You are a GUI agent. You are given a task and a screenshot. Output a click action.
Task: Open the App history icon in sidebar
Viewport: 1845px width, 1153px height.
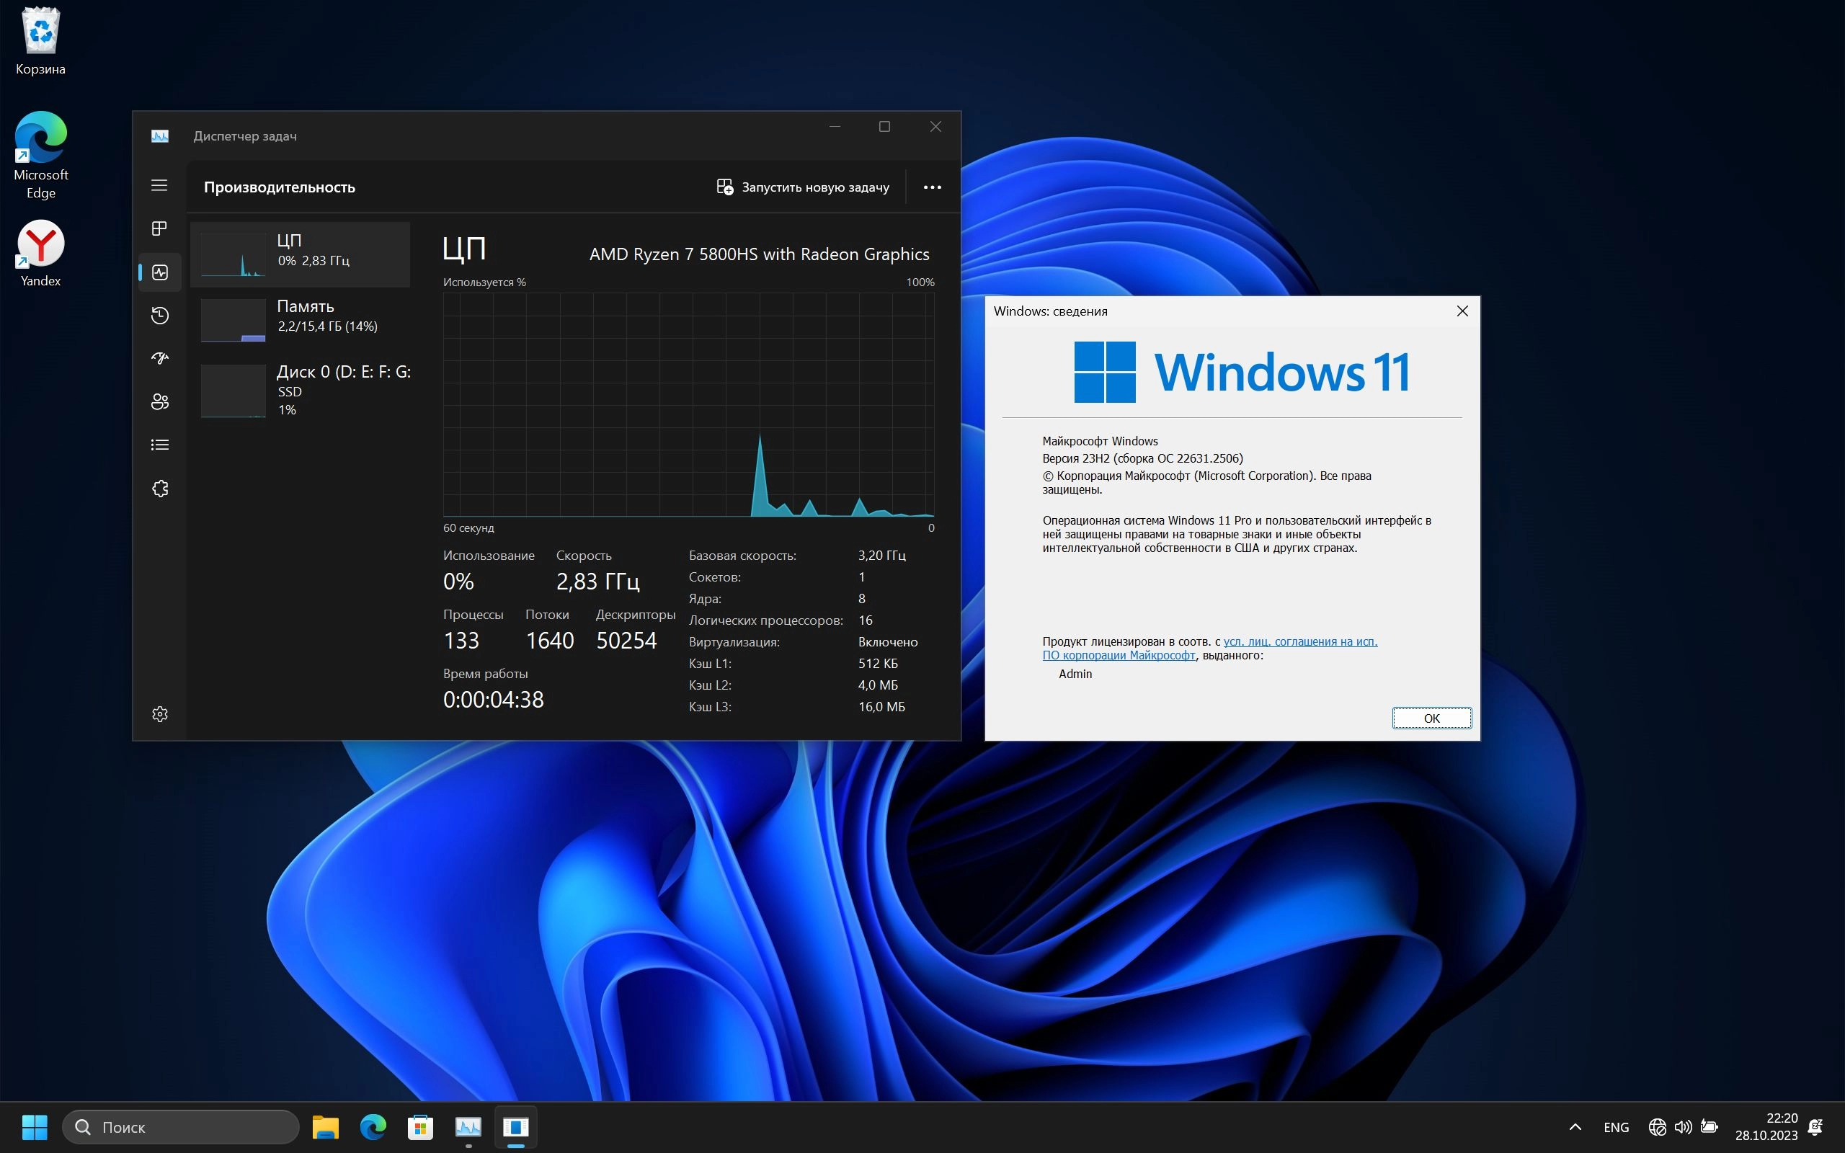159,316
